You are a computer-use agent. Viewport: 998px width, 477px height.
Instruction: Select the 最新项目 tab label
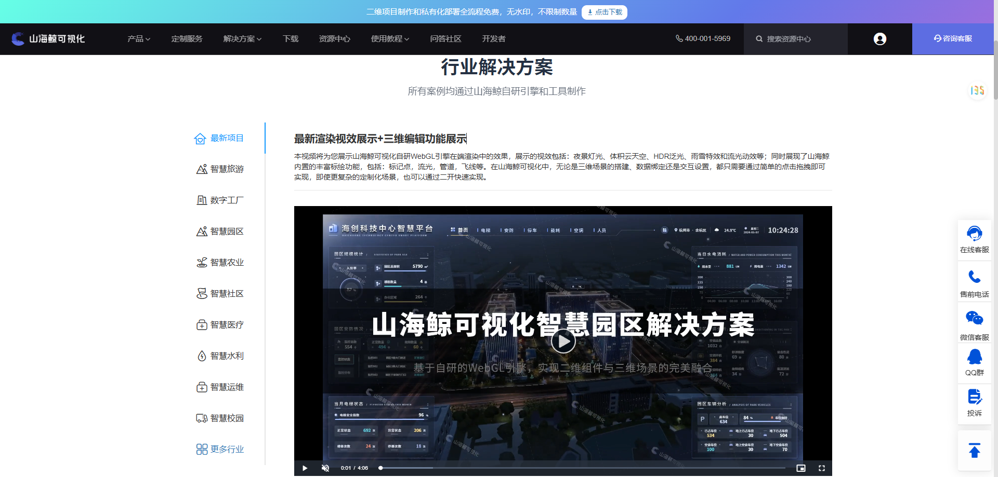pyautogui.click(x=227, y=138)
